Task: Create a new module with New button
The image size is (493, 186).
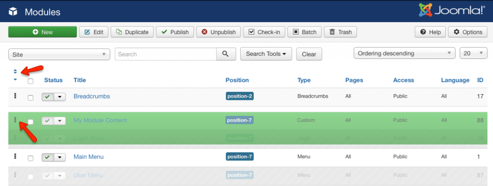Action: coord(42,32)
